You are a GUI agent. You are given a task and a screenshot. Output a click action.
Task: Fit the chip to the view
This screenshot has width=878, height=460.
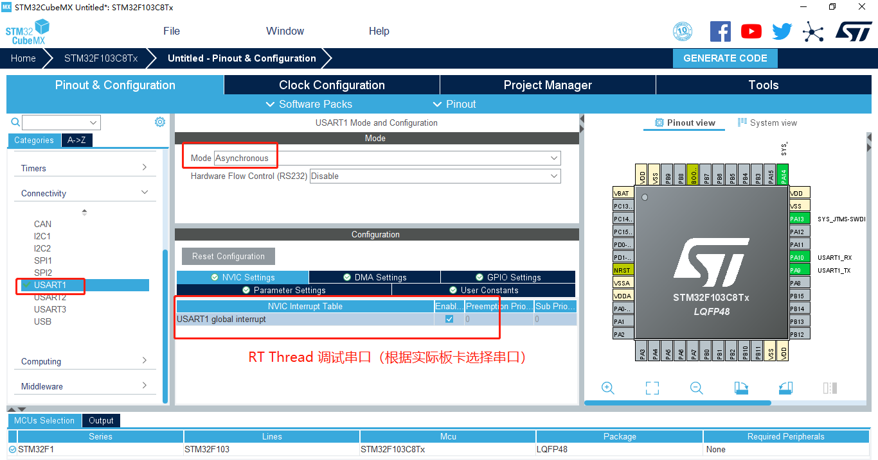(652, 388)
